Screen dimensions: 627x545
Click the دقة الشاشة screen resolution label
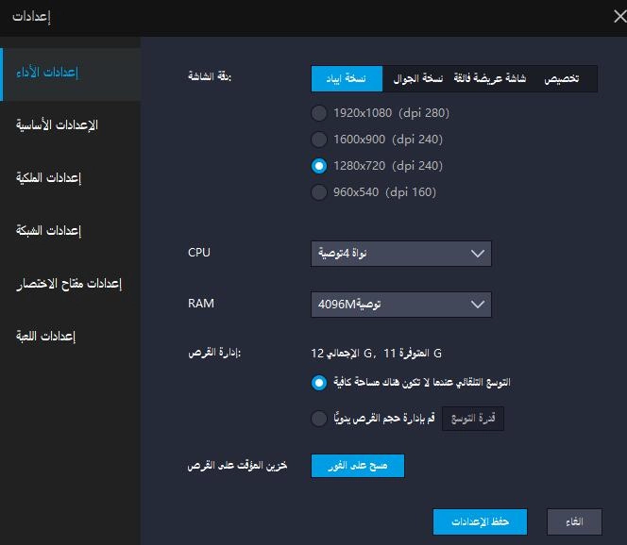(210, 75)
